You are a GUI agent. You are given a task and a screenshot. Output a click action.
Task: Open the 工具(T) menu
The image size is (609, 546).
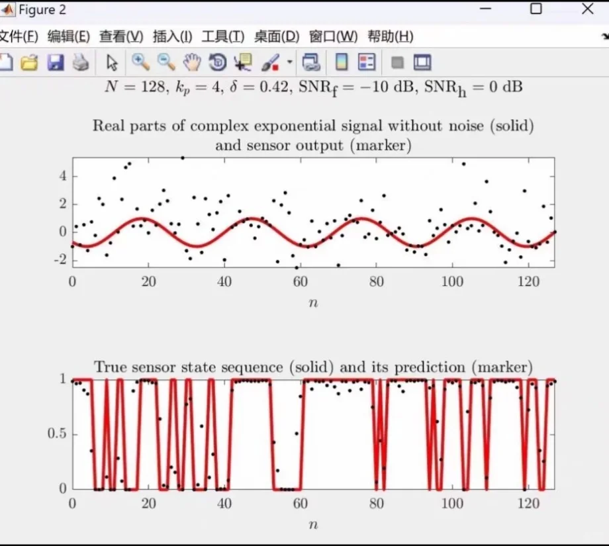[223, 37]
